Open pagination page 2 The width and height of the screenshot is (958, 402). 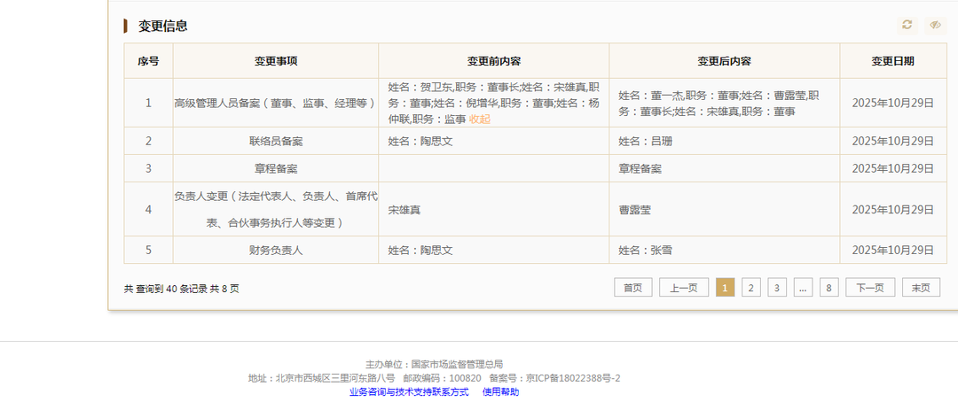[751, 287]
